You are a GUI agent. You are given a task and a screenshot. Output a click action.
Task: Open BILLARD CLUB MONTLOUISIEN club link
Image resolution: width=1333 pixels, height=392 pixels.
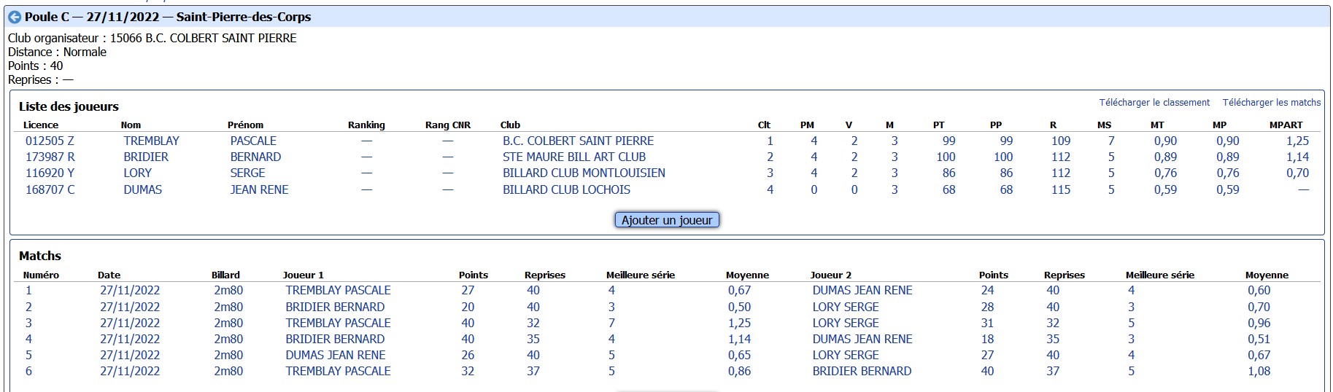(584, 173)
